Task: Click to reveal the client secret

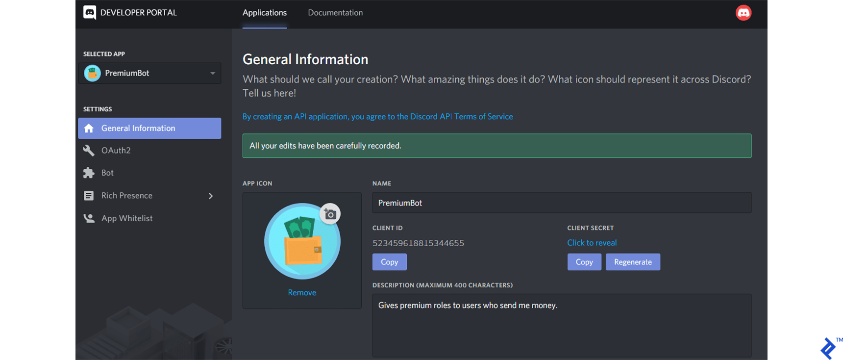Action: 592,243
